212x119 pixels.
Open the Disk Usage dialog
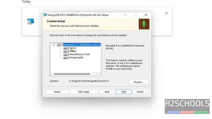[84, 92]
